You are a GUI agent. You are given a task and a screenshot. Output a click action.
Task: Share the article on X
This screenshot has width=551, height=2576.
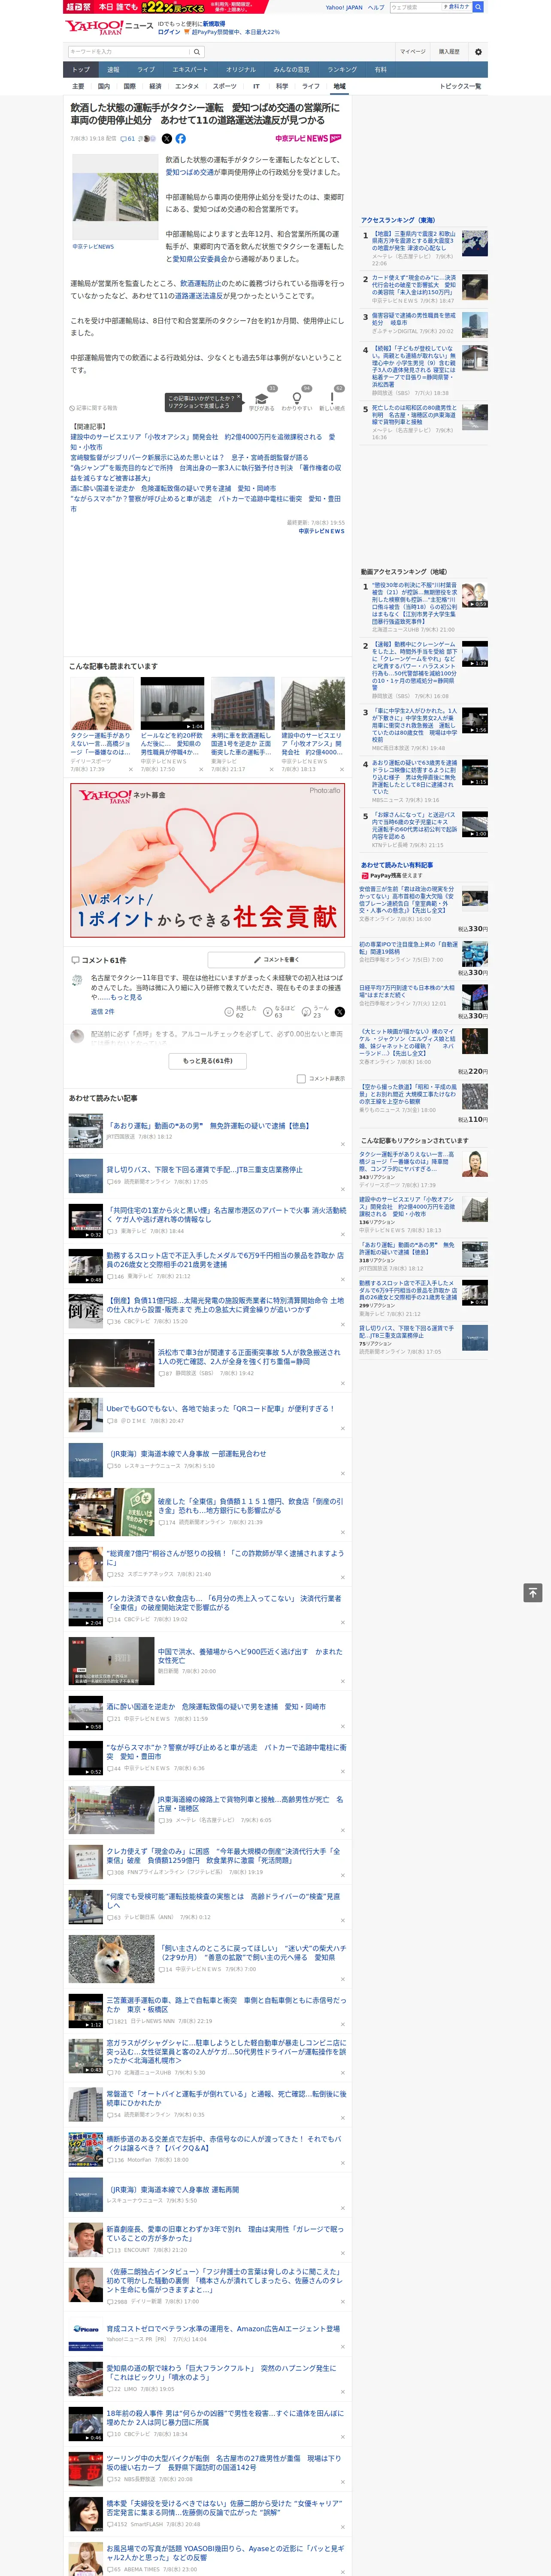pyautogui.click(x=167, y=139)
